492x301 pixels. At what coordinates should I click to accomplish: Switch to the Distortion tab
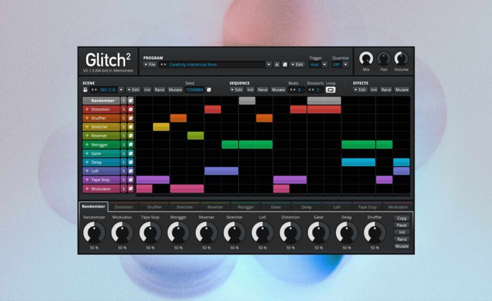pos(124,207)
